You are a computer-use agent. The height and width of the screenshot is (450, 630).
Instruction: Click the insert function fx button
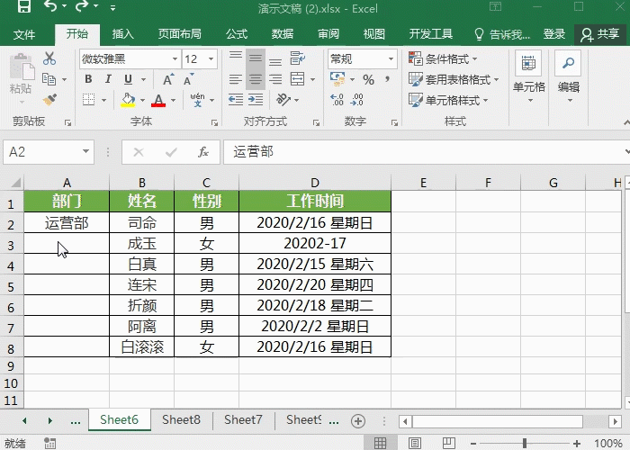pyautogui.click(x=203, y=152)
